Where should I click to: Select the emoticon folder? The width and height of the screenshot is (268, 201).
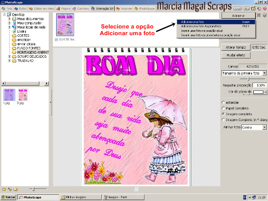click(x=21, y=40)
